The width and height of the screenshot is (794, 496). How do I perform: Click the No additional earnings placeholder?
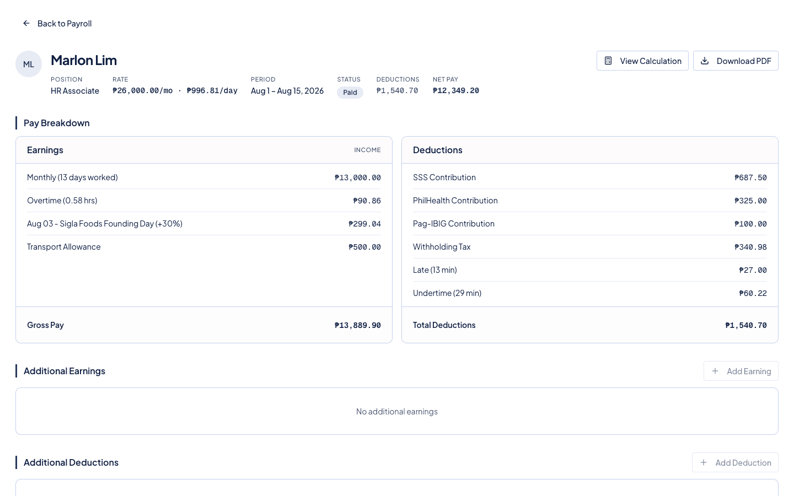pyautogui.click(x=397, y=412)
